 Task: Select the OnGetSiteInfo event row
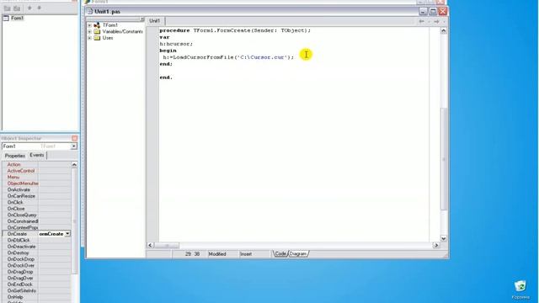(37, 290)
